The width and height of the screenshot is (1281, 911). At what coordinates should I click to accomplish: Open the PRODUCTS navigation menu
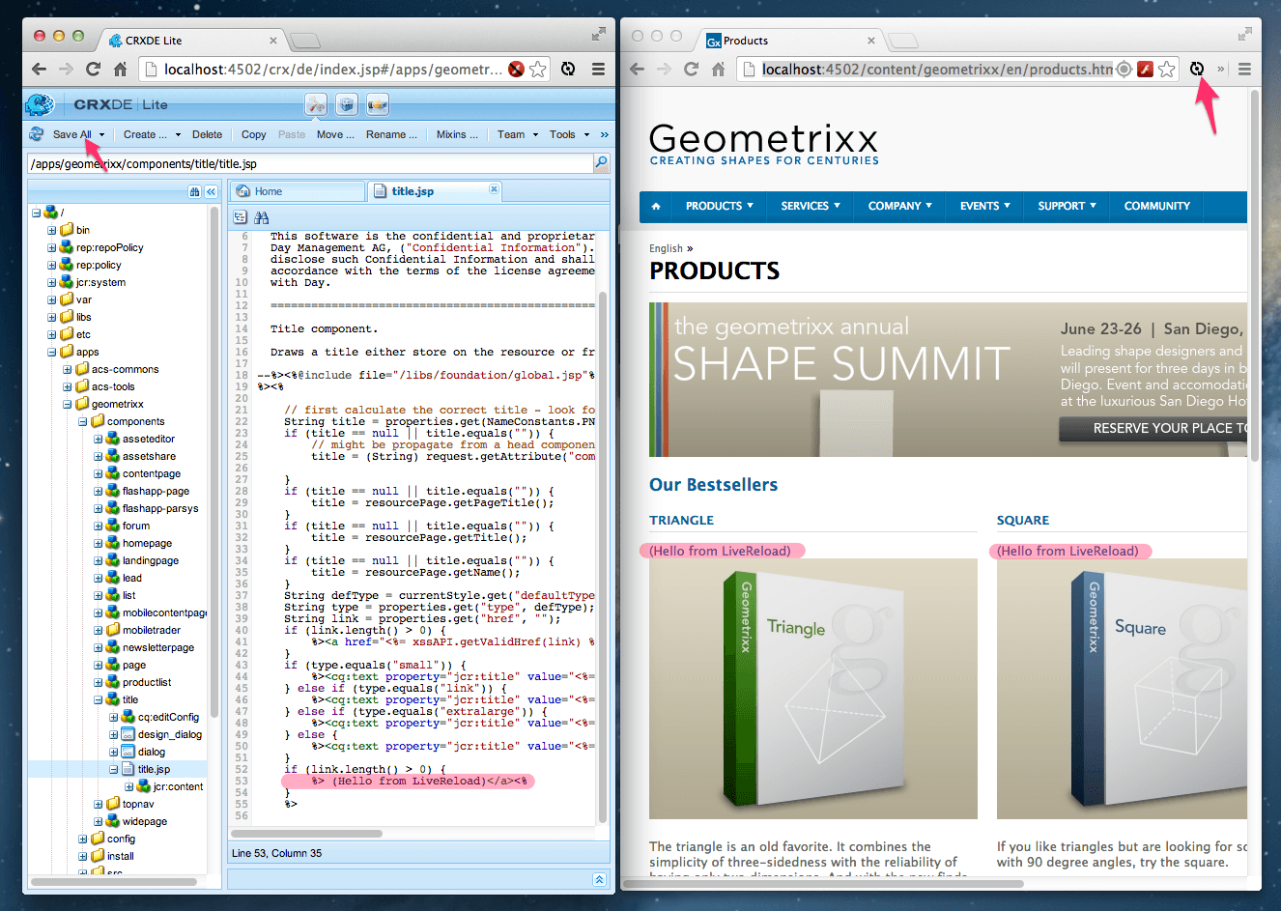tap(720, 206)
